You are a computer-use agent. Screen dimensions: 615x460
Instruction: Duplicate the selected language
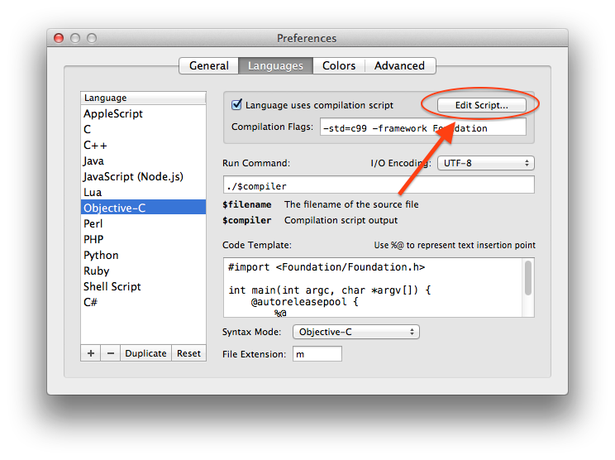(145, 353)
